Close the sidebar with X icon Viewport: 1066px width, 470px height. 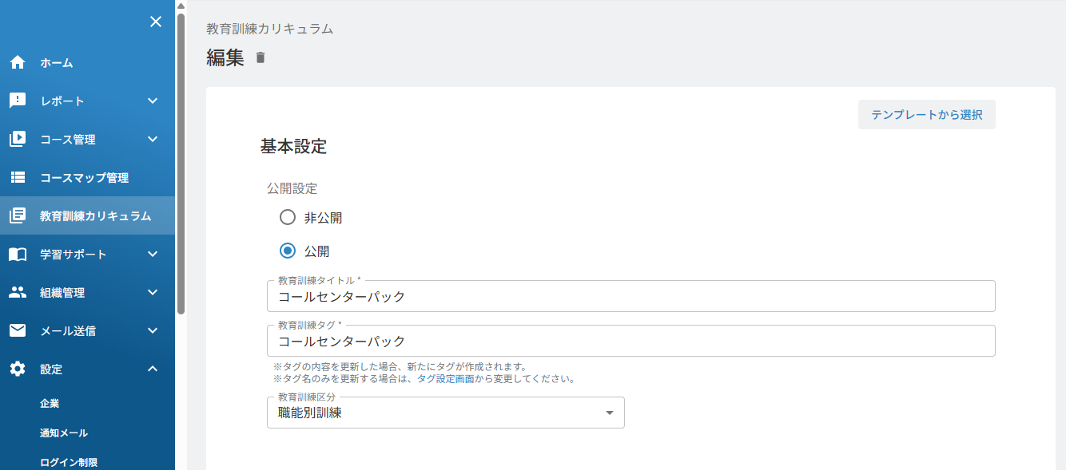(x=156, y=22)
